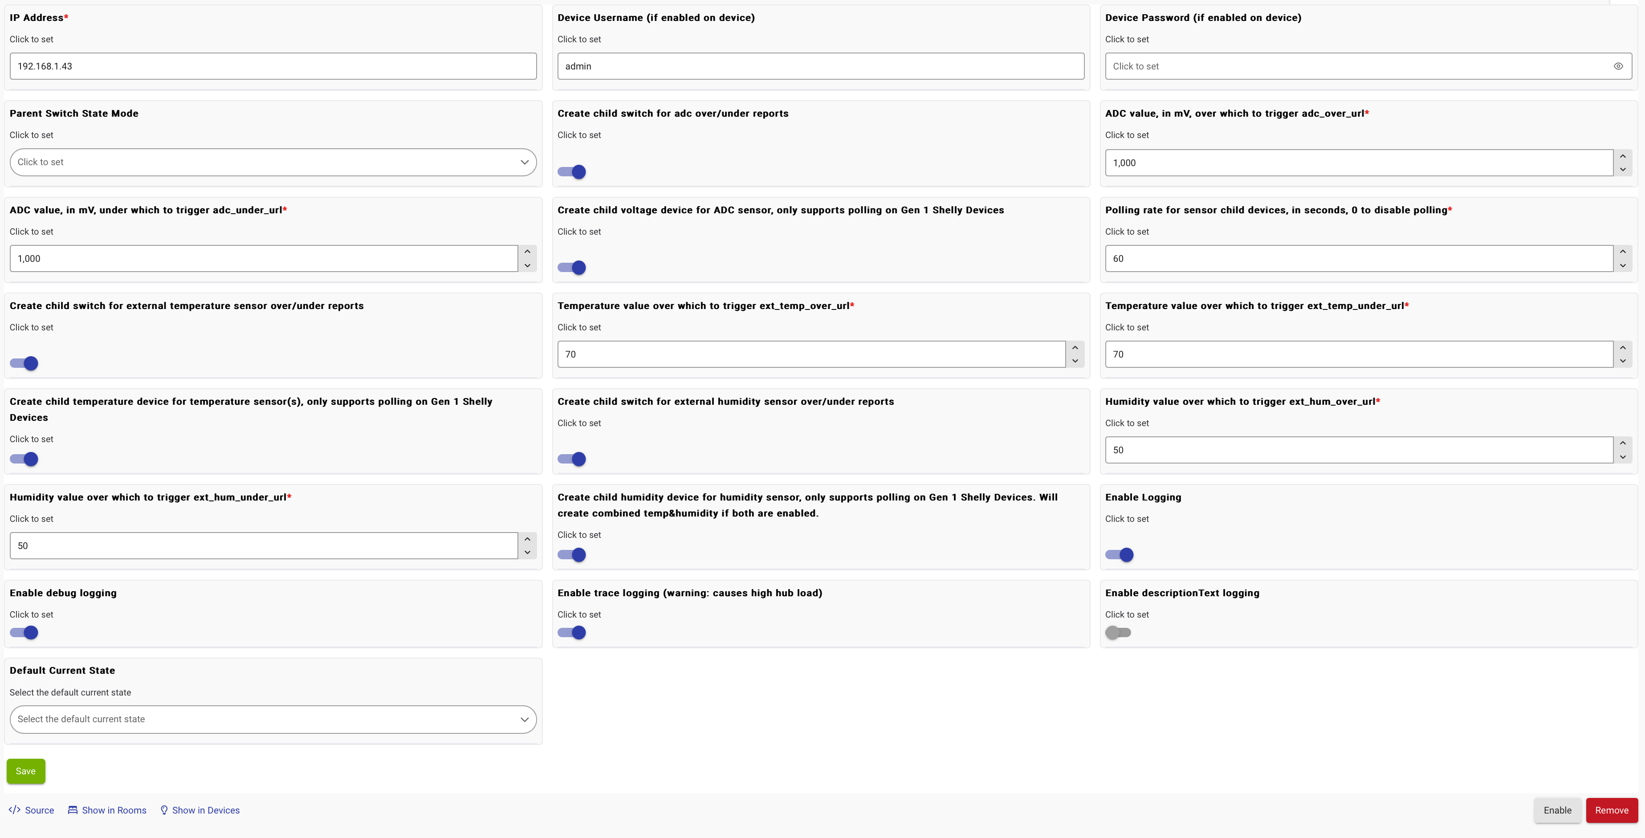Screen dimensions: 1645x838
Task: Disable trace logging switch
Action: click(571, 633)
